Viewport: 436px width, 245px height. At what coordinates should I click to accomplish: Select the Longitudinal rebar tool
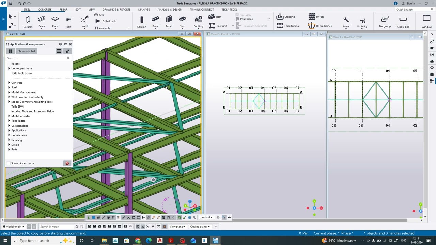point(288,26)
